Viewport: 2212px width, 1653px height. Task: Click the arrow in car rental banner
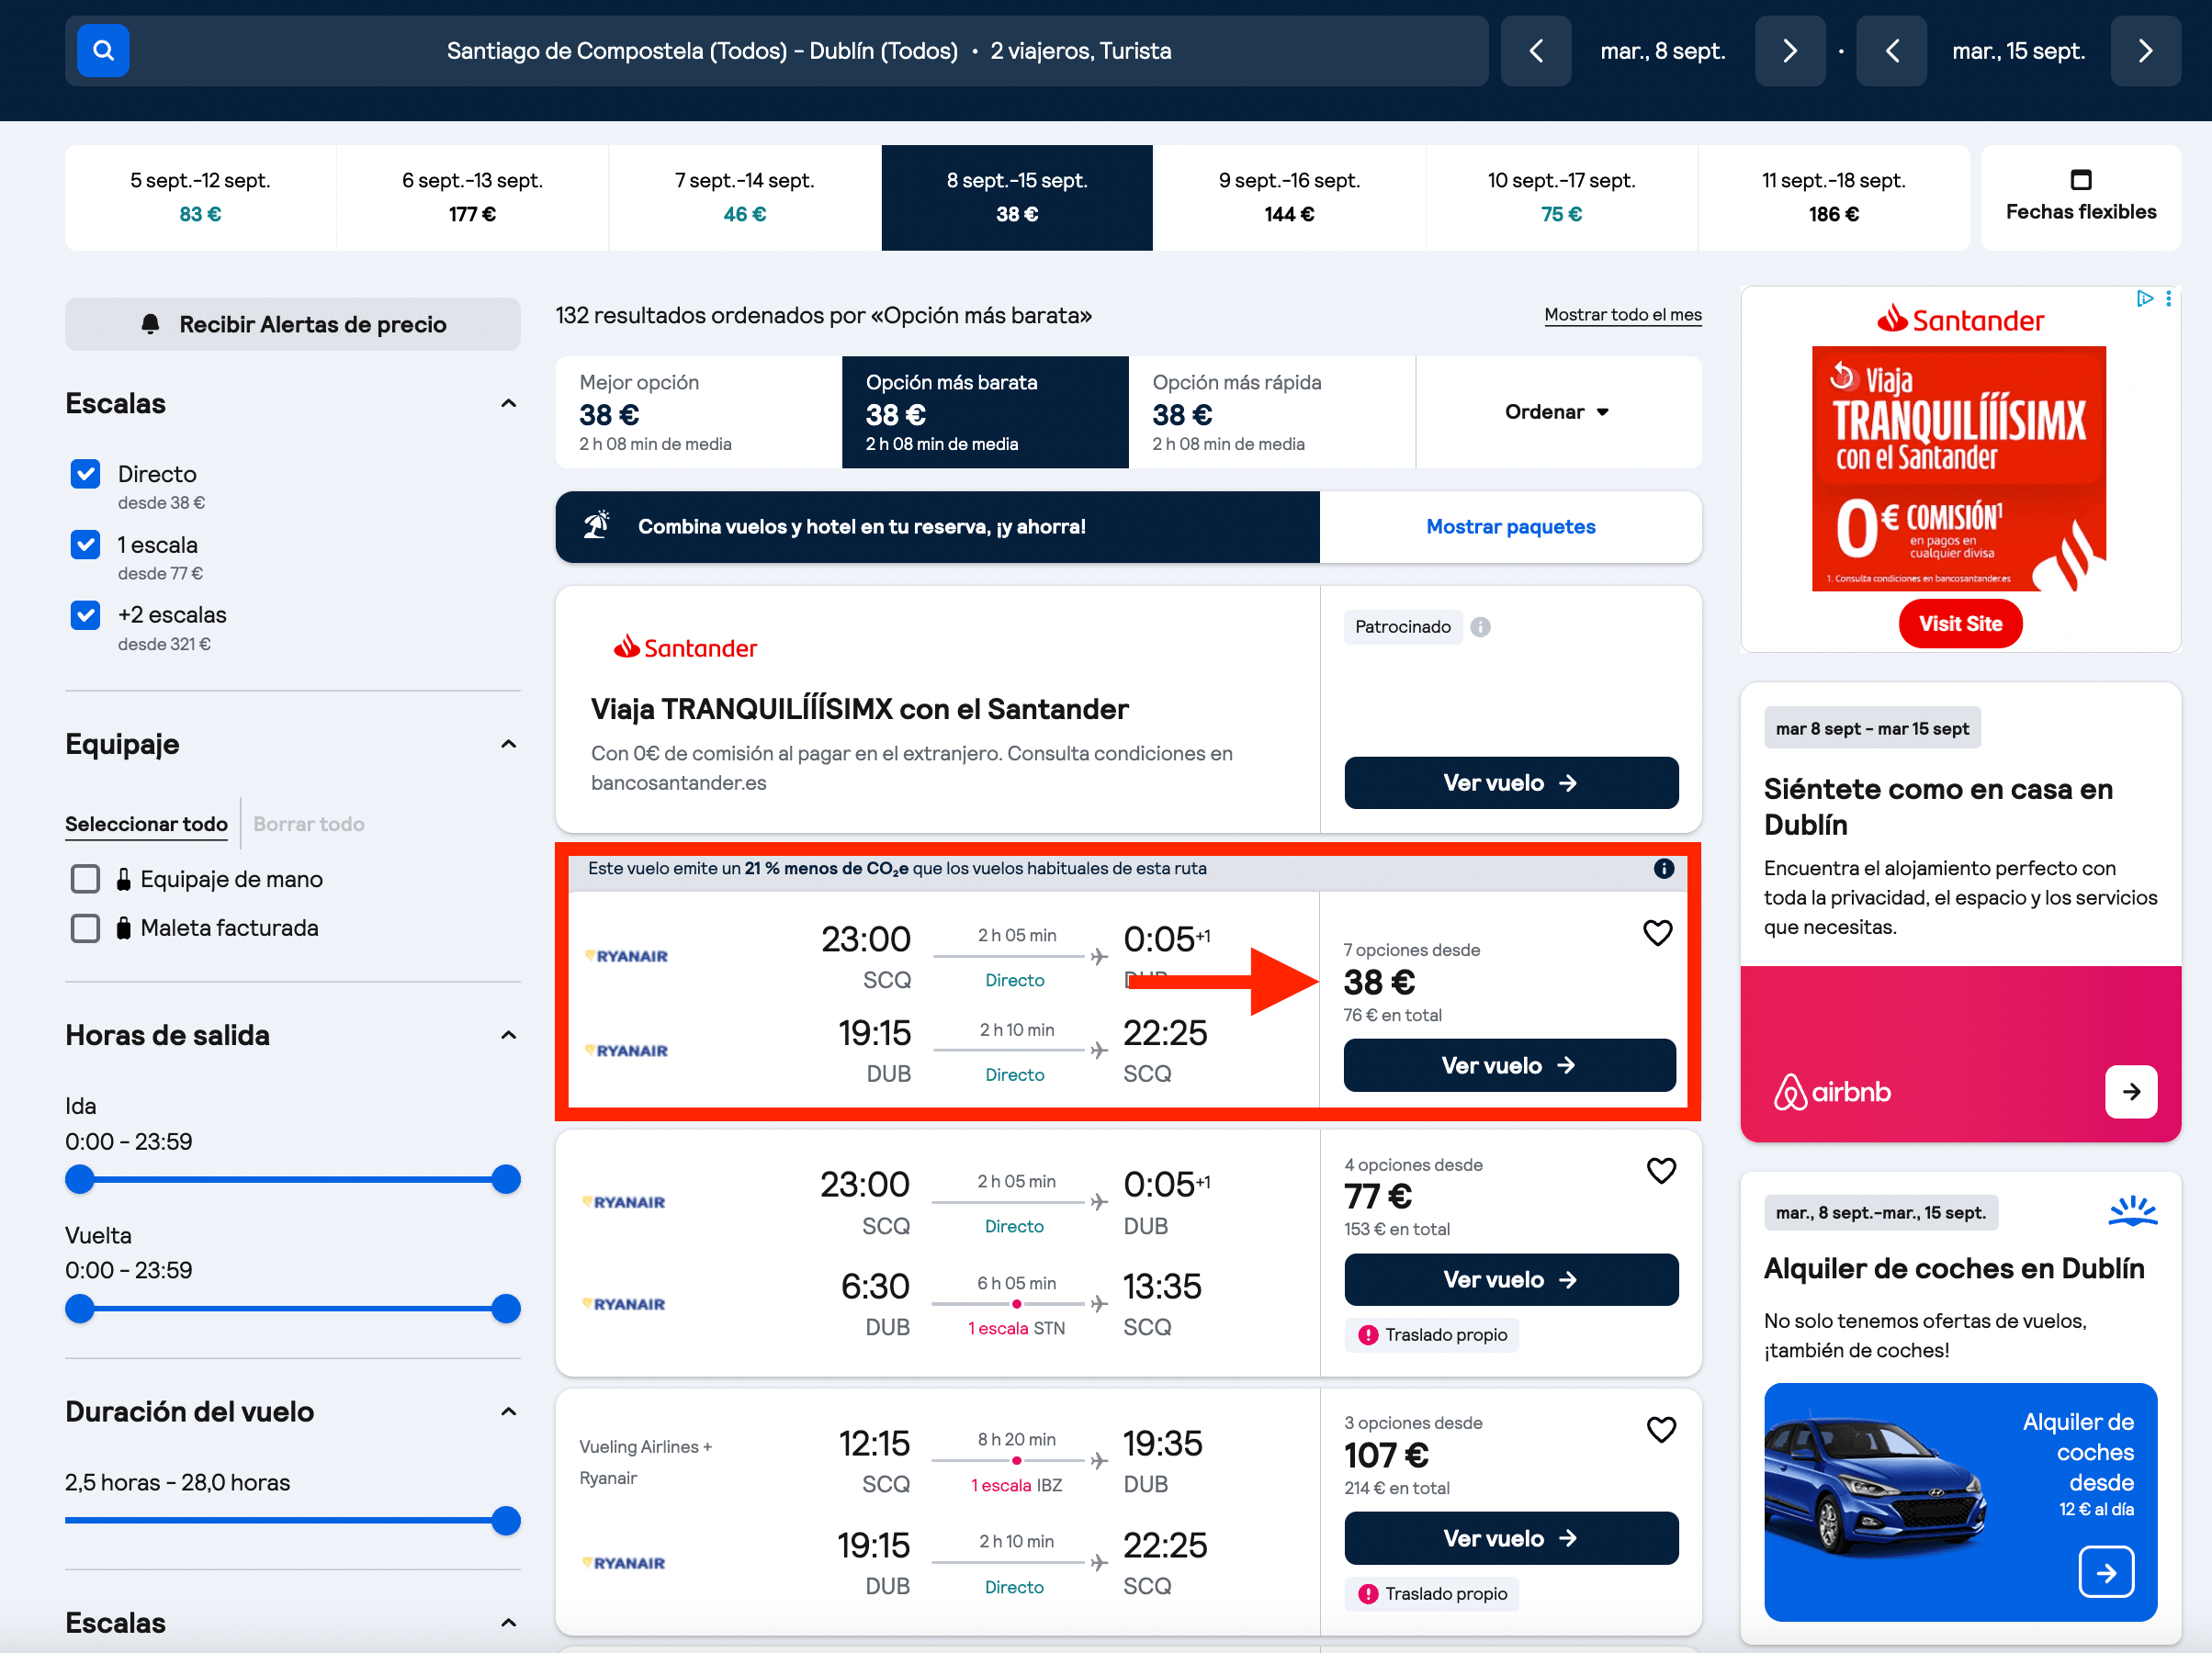click(2106, 1573)
